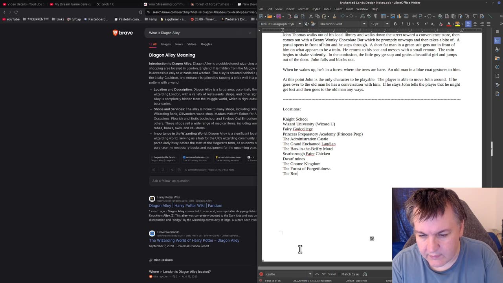Open the Format menu in Writer
This screenshot has height=283, width=503.
[303, 9]
